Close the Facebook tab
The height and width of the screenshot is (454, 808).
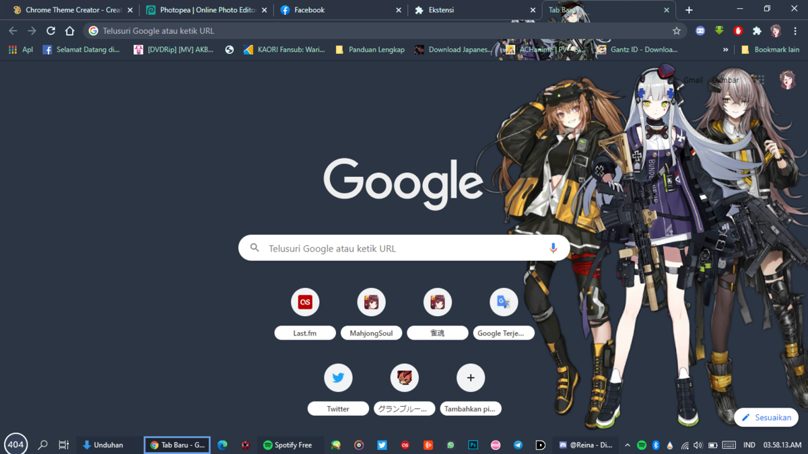(x=399, y=10)
